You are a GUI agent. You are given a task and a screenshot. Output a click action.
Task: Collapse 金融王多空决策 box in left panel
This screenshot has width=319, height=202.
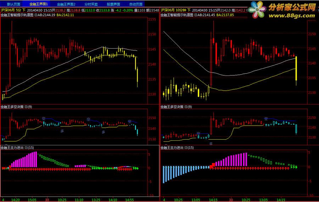[26, 107]
